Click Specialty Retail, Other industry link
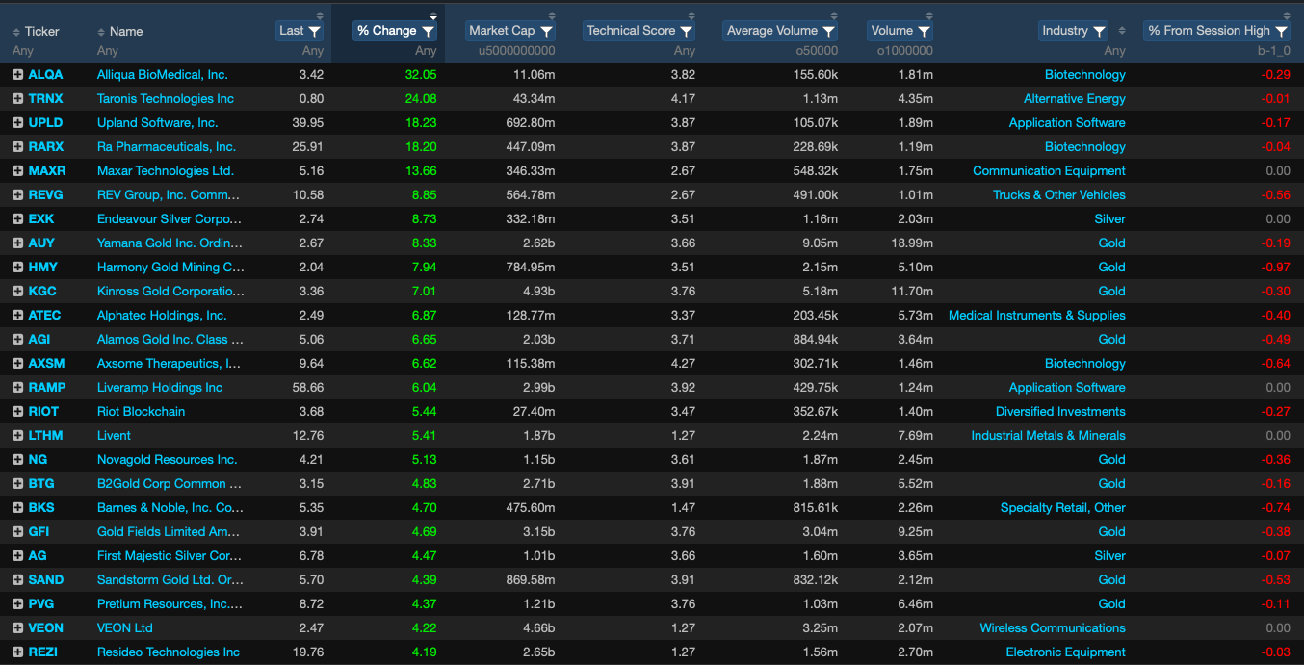The height and width of the screenshot is (665, 1304). [1063, 508]
